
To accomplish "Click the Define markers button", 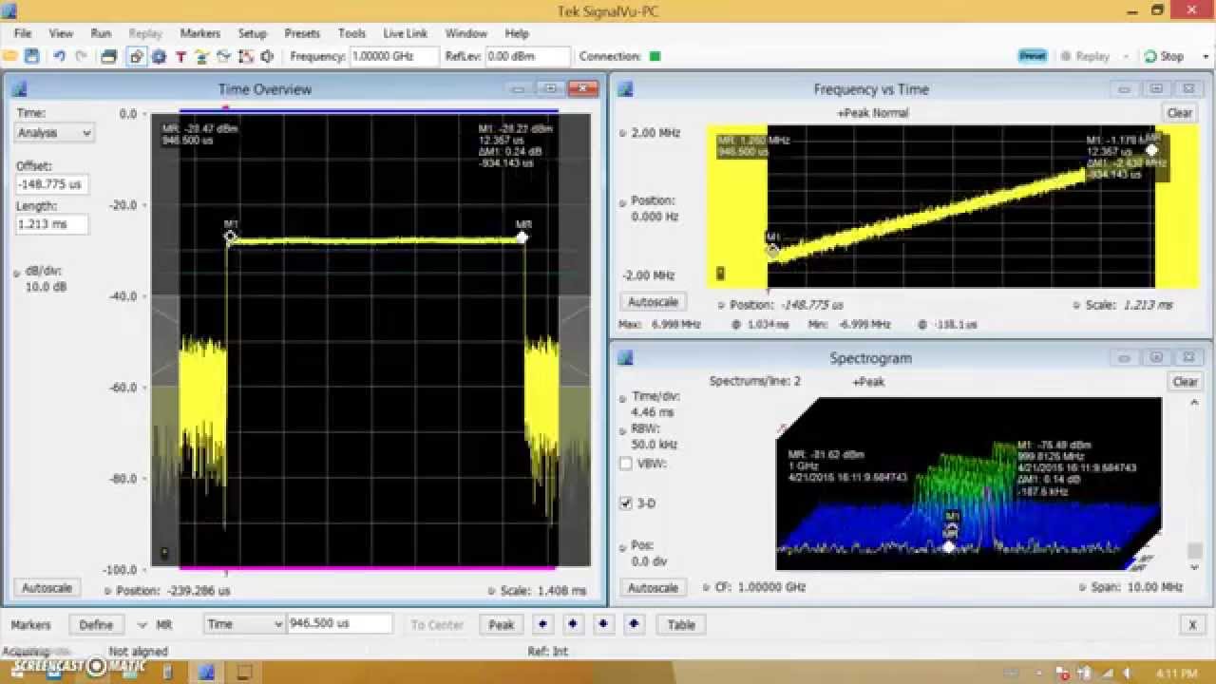I will (x=95, y=625).
